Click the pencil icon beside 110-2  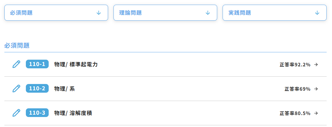16,89
